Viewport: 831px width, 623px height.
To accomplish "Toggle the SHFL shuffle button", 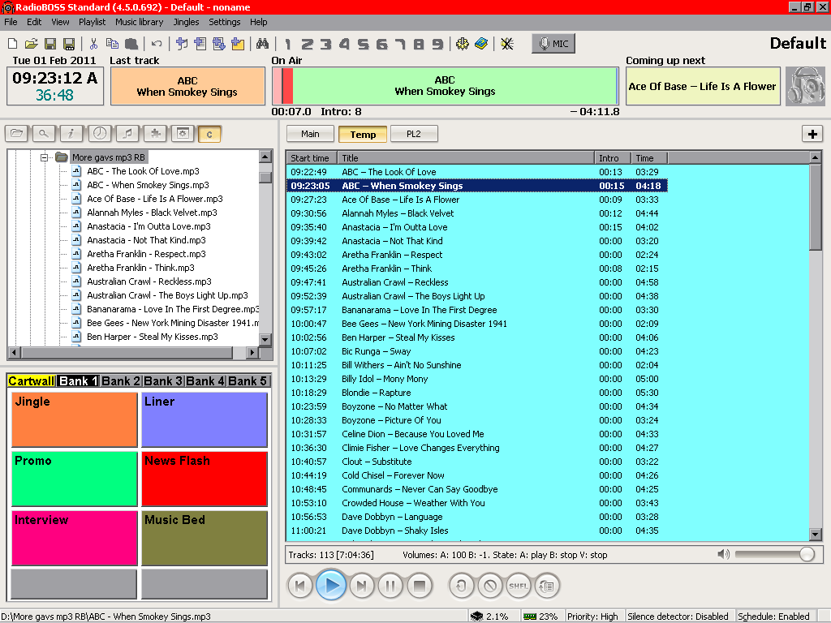I will (x=519, y=586).
